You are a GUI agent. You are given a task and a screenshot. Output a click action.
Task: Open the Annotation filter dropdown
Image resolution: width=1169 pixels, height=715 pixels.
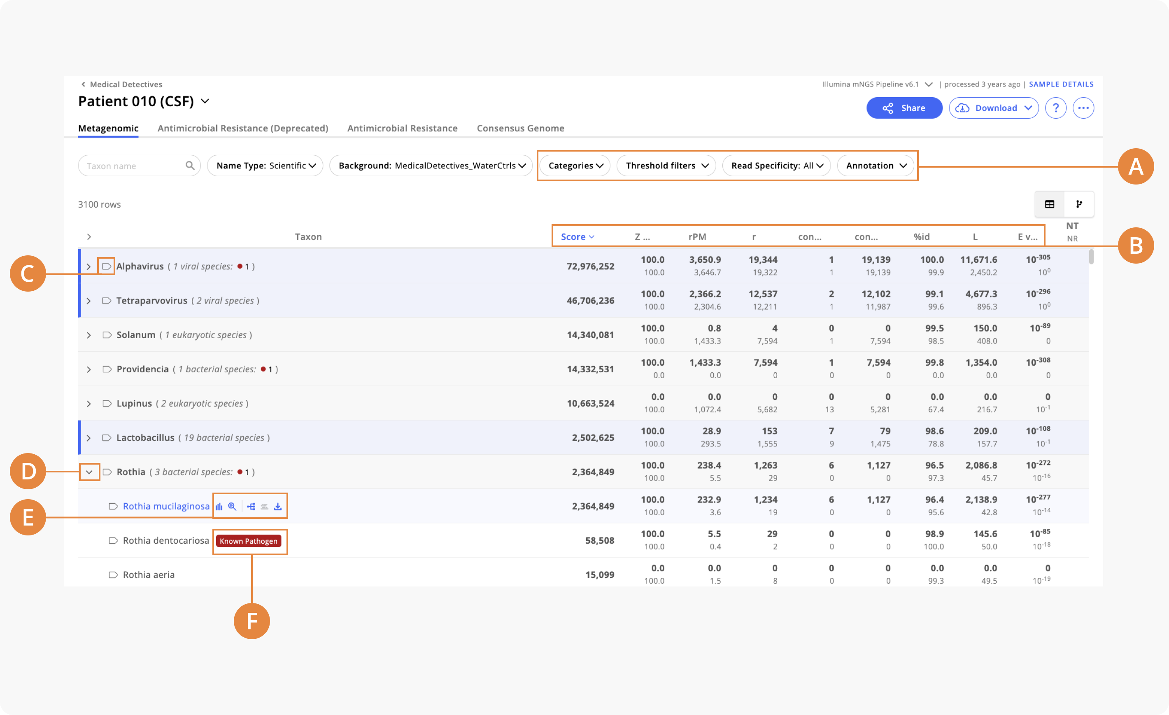(x=876, y=165)
